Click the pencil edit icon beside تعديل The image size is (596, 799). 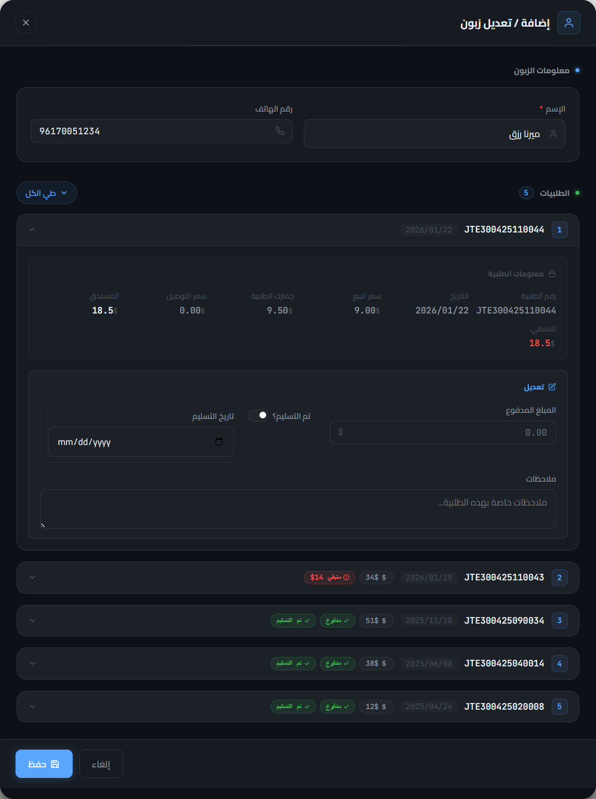[x=552, y=387]
